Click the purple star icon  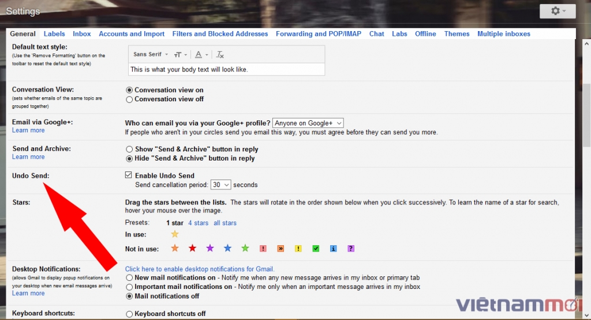click(210, 248)
